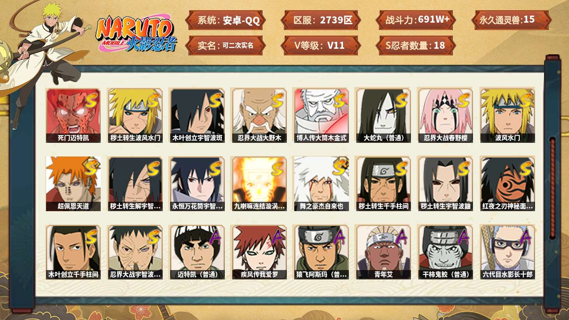The height and width of the screenshot is (320, 569).
Task: Click the red scroll bar on right edge
Action: (553, 187)
